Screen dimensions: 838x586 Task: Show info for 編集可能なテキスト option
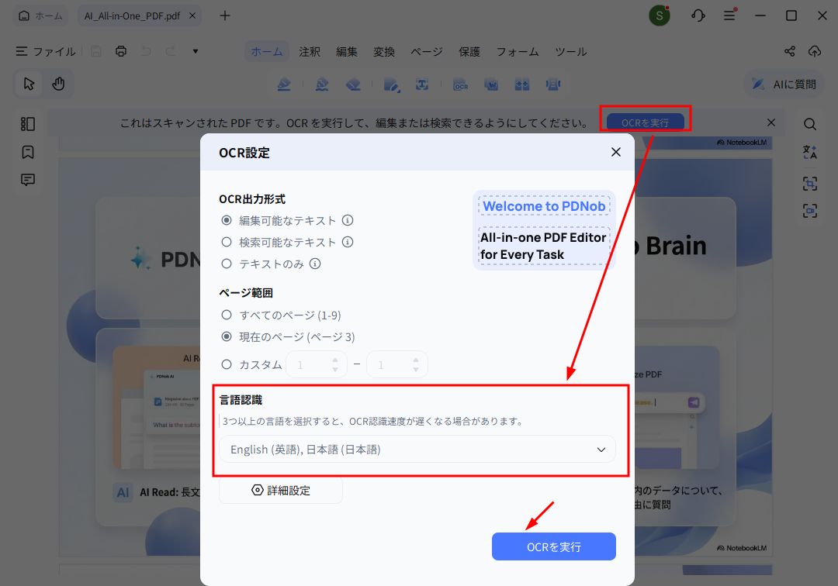tap(348, 220)
